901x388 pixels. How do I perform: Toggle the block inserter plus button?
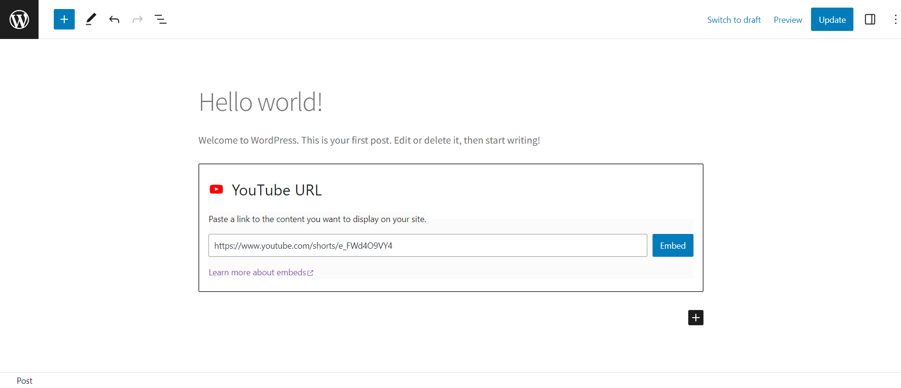[x=64, y=19]
